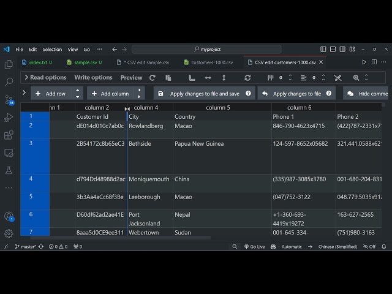Open the Testing flask icon
The height and width of the screenshot is (294, 392).
click(9, 170)
